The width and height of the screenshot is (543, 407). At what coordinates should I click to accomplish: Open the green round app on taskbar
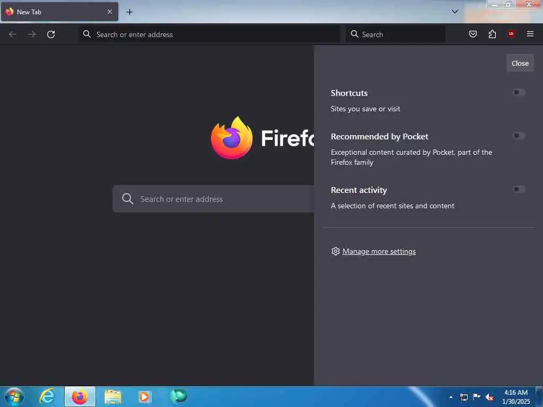(179, 396)
